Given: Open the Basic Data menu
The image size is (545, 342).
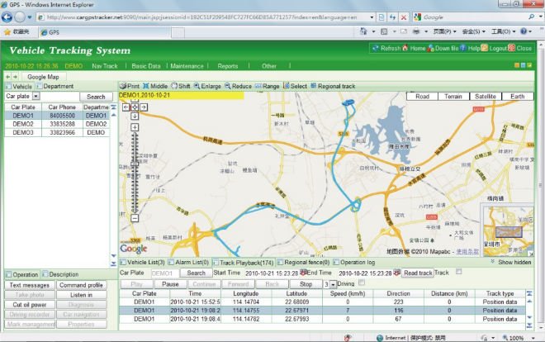Looking at the screenshot, I should 146,66.
